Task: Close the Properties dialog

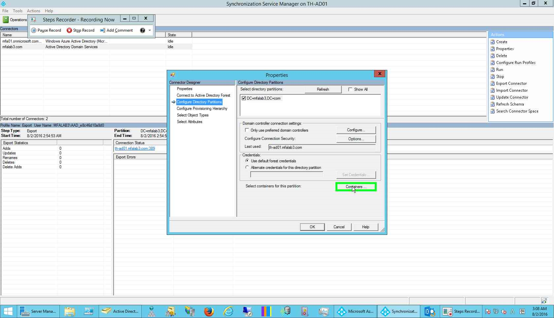Action: [x=380, y=74]
